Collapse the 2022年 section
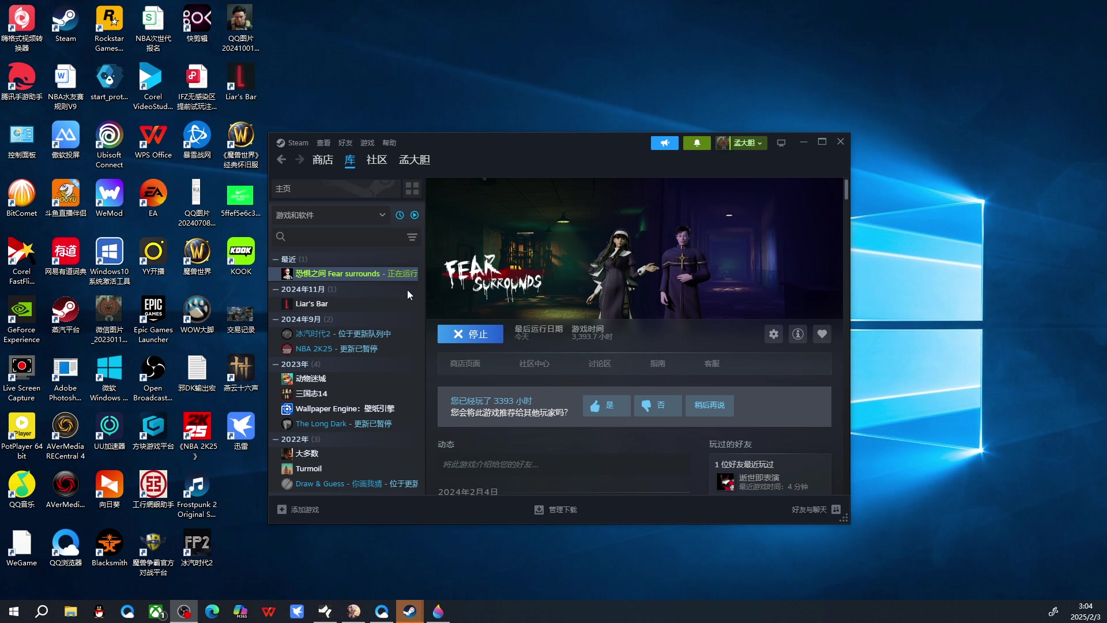The image size is (1107, 623). pyautogui.click(x=276, y=440)
